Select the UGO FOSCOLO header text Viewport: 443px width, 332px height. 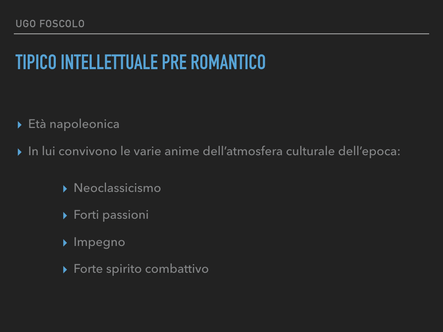50,24
